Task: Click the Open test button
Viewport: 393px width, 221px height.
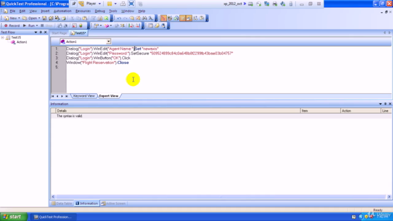Action: 30,18
